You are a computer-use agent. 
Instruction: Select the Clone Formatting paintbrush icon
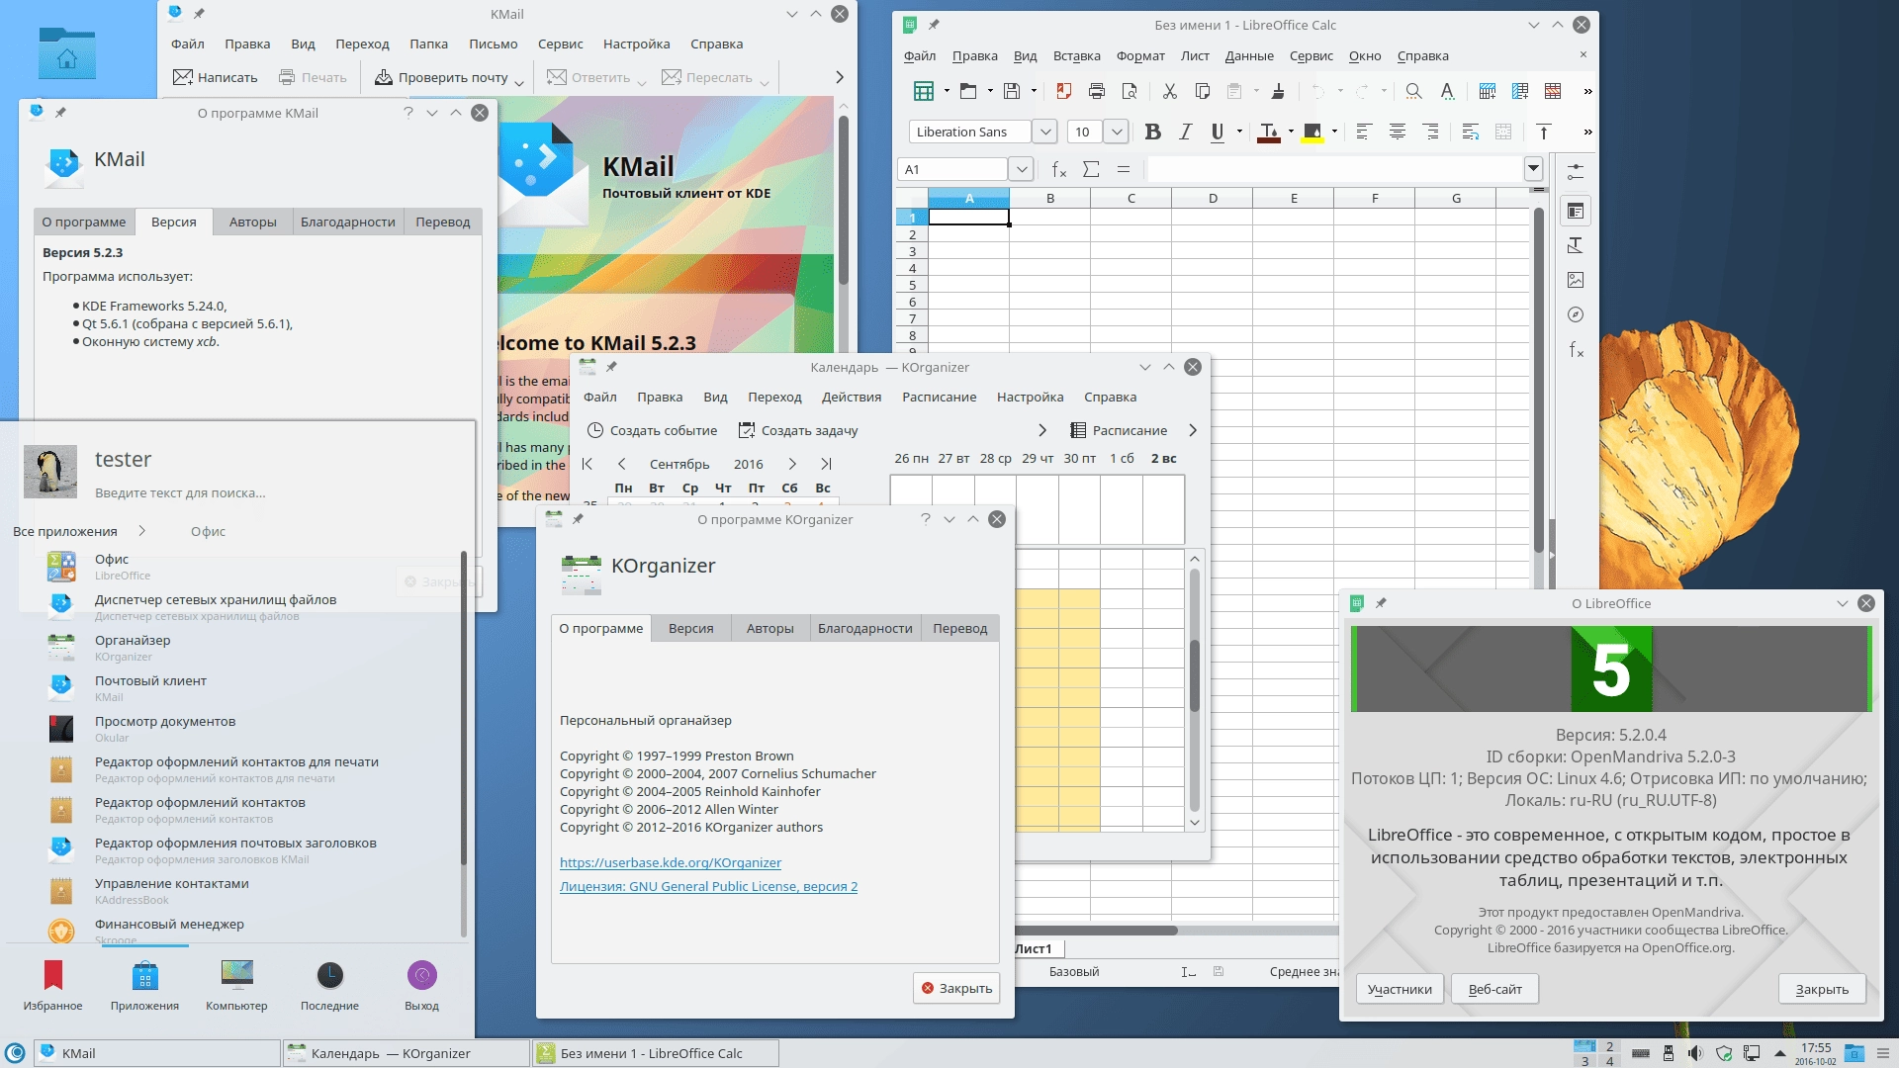[1278, 91]
